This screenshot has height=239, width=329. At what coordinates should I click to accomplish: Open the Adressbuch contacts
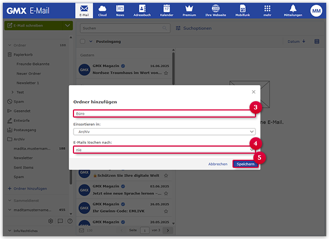click(142, 11)
